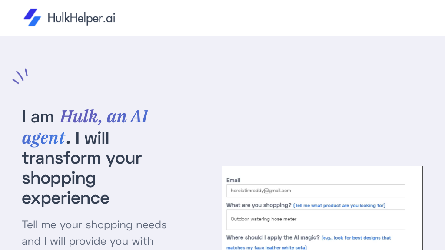Viewport: 445px width, 250px height.
Task: Click the "Tell me what product" hint text
Action: [339, 205]
